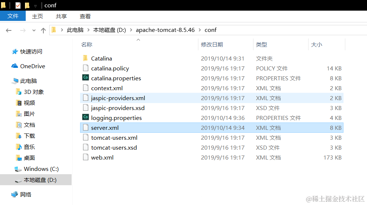The height and width of the screenshot is (205, 367).
Task: Click New Folder quick access icon
Action: click(27, 5)
